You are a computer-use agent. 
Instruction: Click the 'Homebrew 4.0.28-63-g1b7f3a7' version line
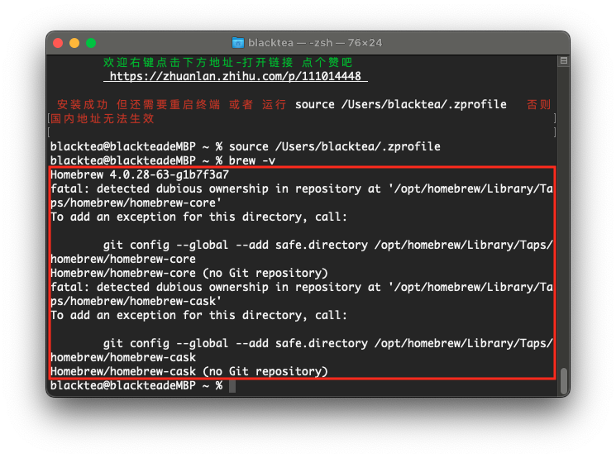click(140, 174)
